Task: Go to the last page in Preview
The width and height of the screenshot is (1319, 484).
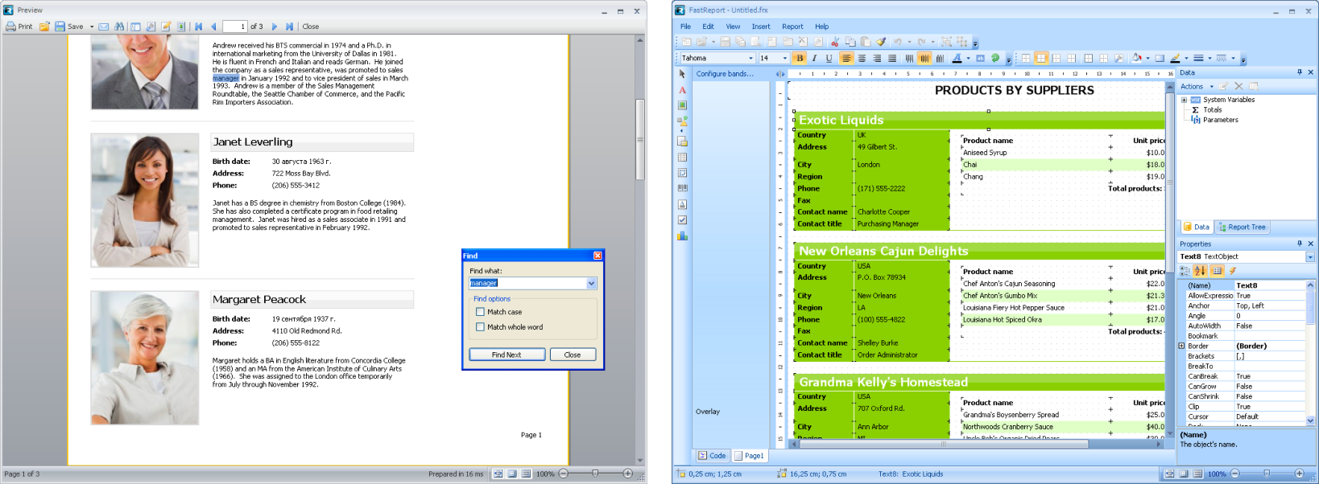Action: 290,27
